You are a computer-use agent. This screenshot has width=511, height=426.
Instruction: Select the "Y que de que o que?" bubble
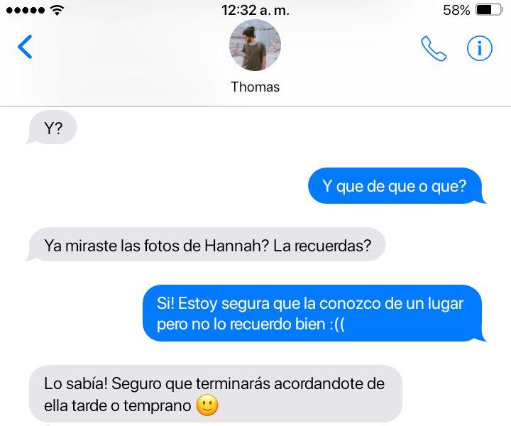[397, 186]
